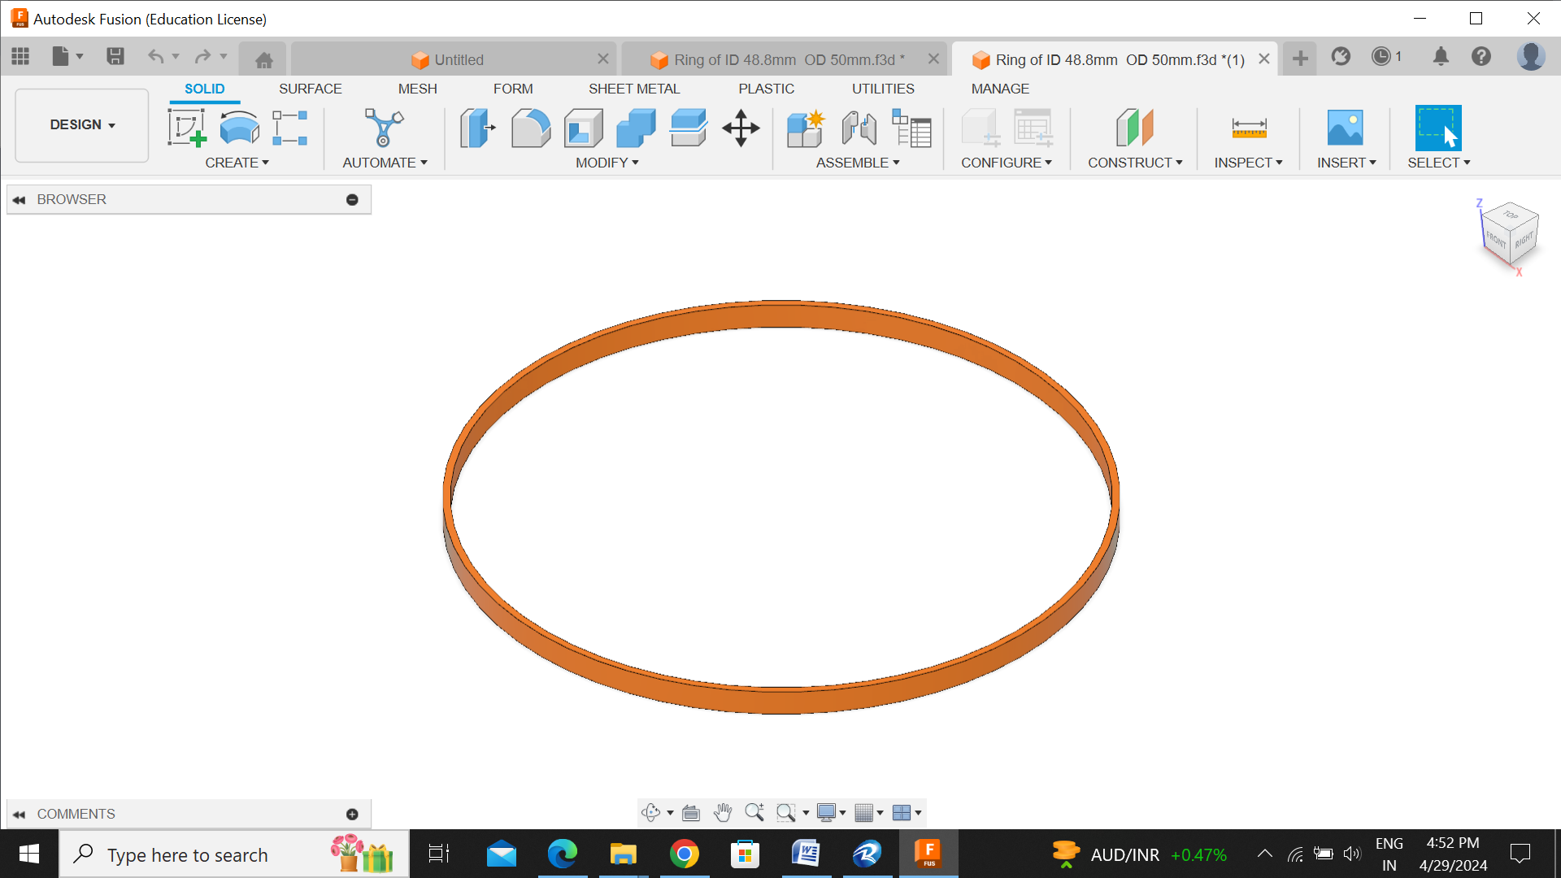Toggle the DESIGN workspace mode
The height and width of the screenshot is (878, 1561).
pos(80,124)
